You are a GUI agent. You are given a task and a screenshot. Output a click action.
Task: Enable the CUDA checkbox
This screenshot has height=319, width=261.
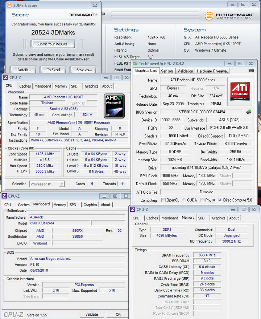click(x=184, y=200)
